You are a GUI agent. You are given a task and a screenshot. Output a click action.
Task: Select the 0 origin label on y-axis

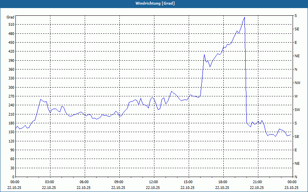[x=13, y=177]
